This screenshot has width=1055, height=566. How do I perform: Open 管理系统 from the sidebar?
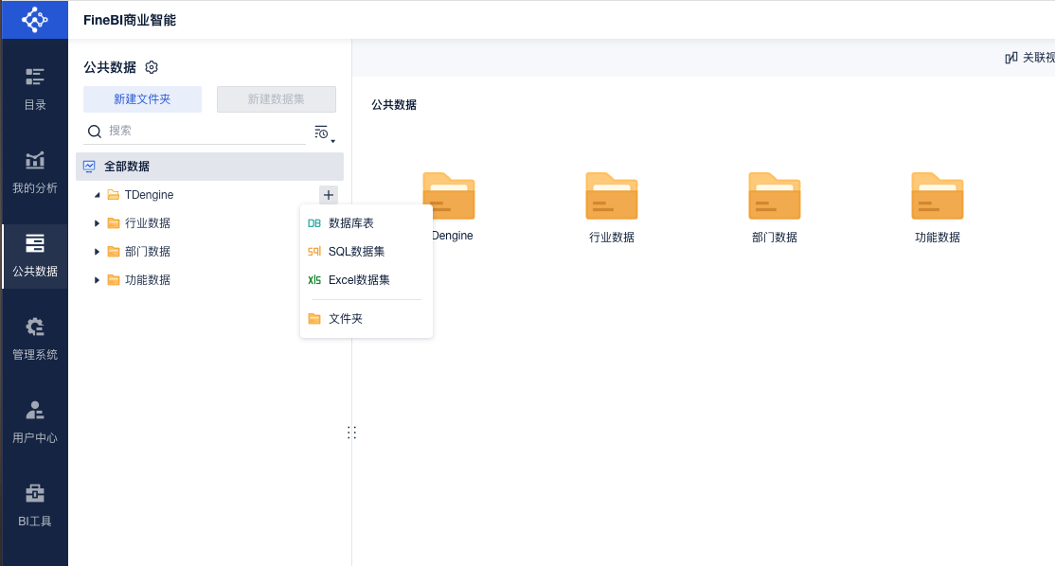tap(34, 338)
